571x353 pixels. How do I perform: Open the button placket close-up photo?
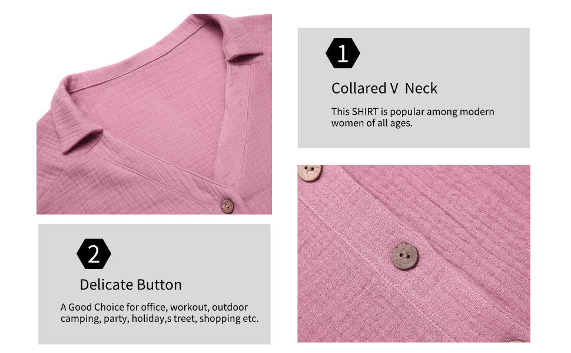tap(414, 254)
